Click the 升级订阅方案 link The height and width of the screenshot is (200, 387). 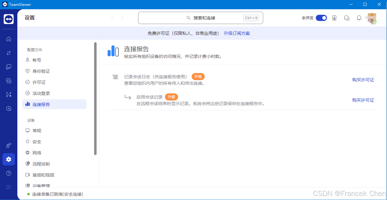pyautogui.click(x=237, y=33)
